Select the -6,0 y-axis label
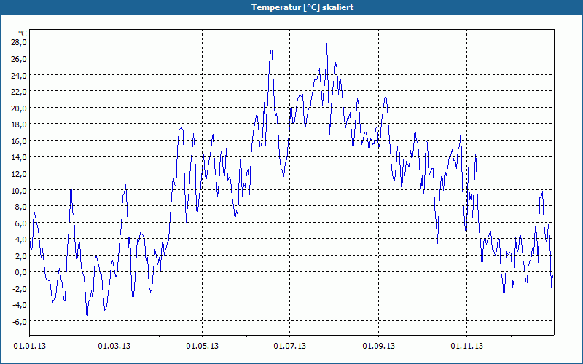Image resolution: width=583 pixels, height=364 pixels. click(20, 321)
